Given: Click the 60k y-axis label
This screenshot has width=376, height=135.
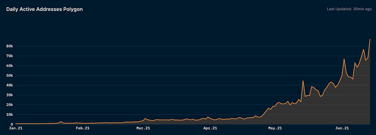Looking at the screenshot, I should click(10, 66).
